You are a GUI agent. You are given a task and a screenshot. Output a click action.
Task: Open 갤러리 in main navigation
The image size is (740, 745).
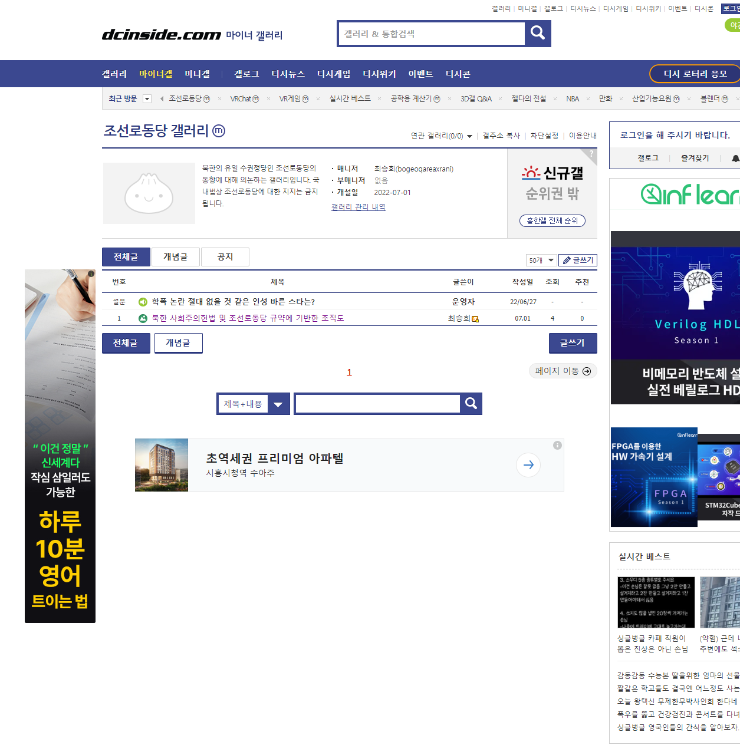click(114, 74)
